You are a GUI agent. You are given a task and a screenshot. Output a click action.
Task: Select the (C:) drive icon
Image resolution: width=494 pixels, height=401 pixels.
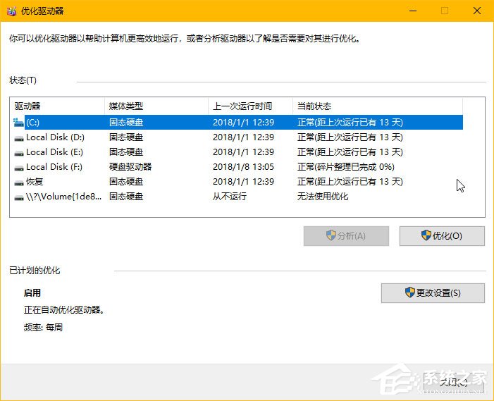[18, 123]
